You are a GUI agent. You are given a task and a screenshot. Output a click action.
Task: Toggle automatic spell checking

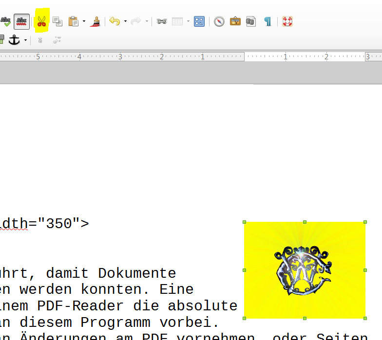point(21,21)
